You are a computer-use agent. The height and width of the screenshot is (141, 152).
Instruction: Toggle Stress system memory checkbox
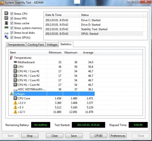(12, 28)
